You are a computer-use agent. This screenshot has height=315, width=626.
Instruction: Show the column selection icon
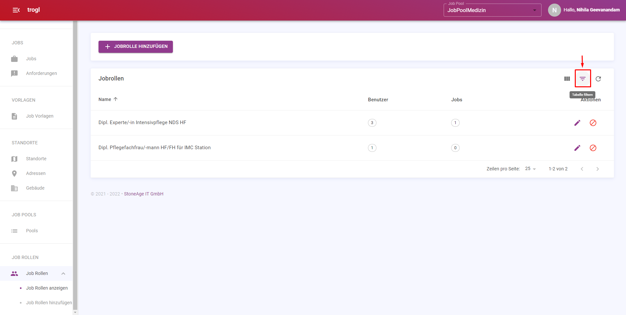click(567, 79)
